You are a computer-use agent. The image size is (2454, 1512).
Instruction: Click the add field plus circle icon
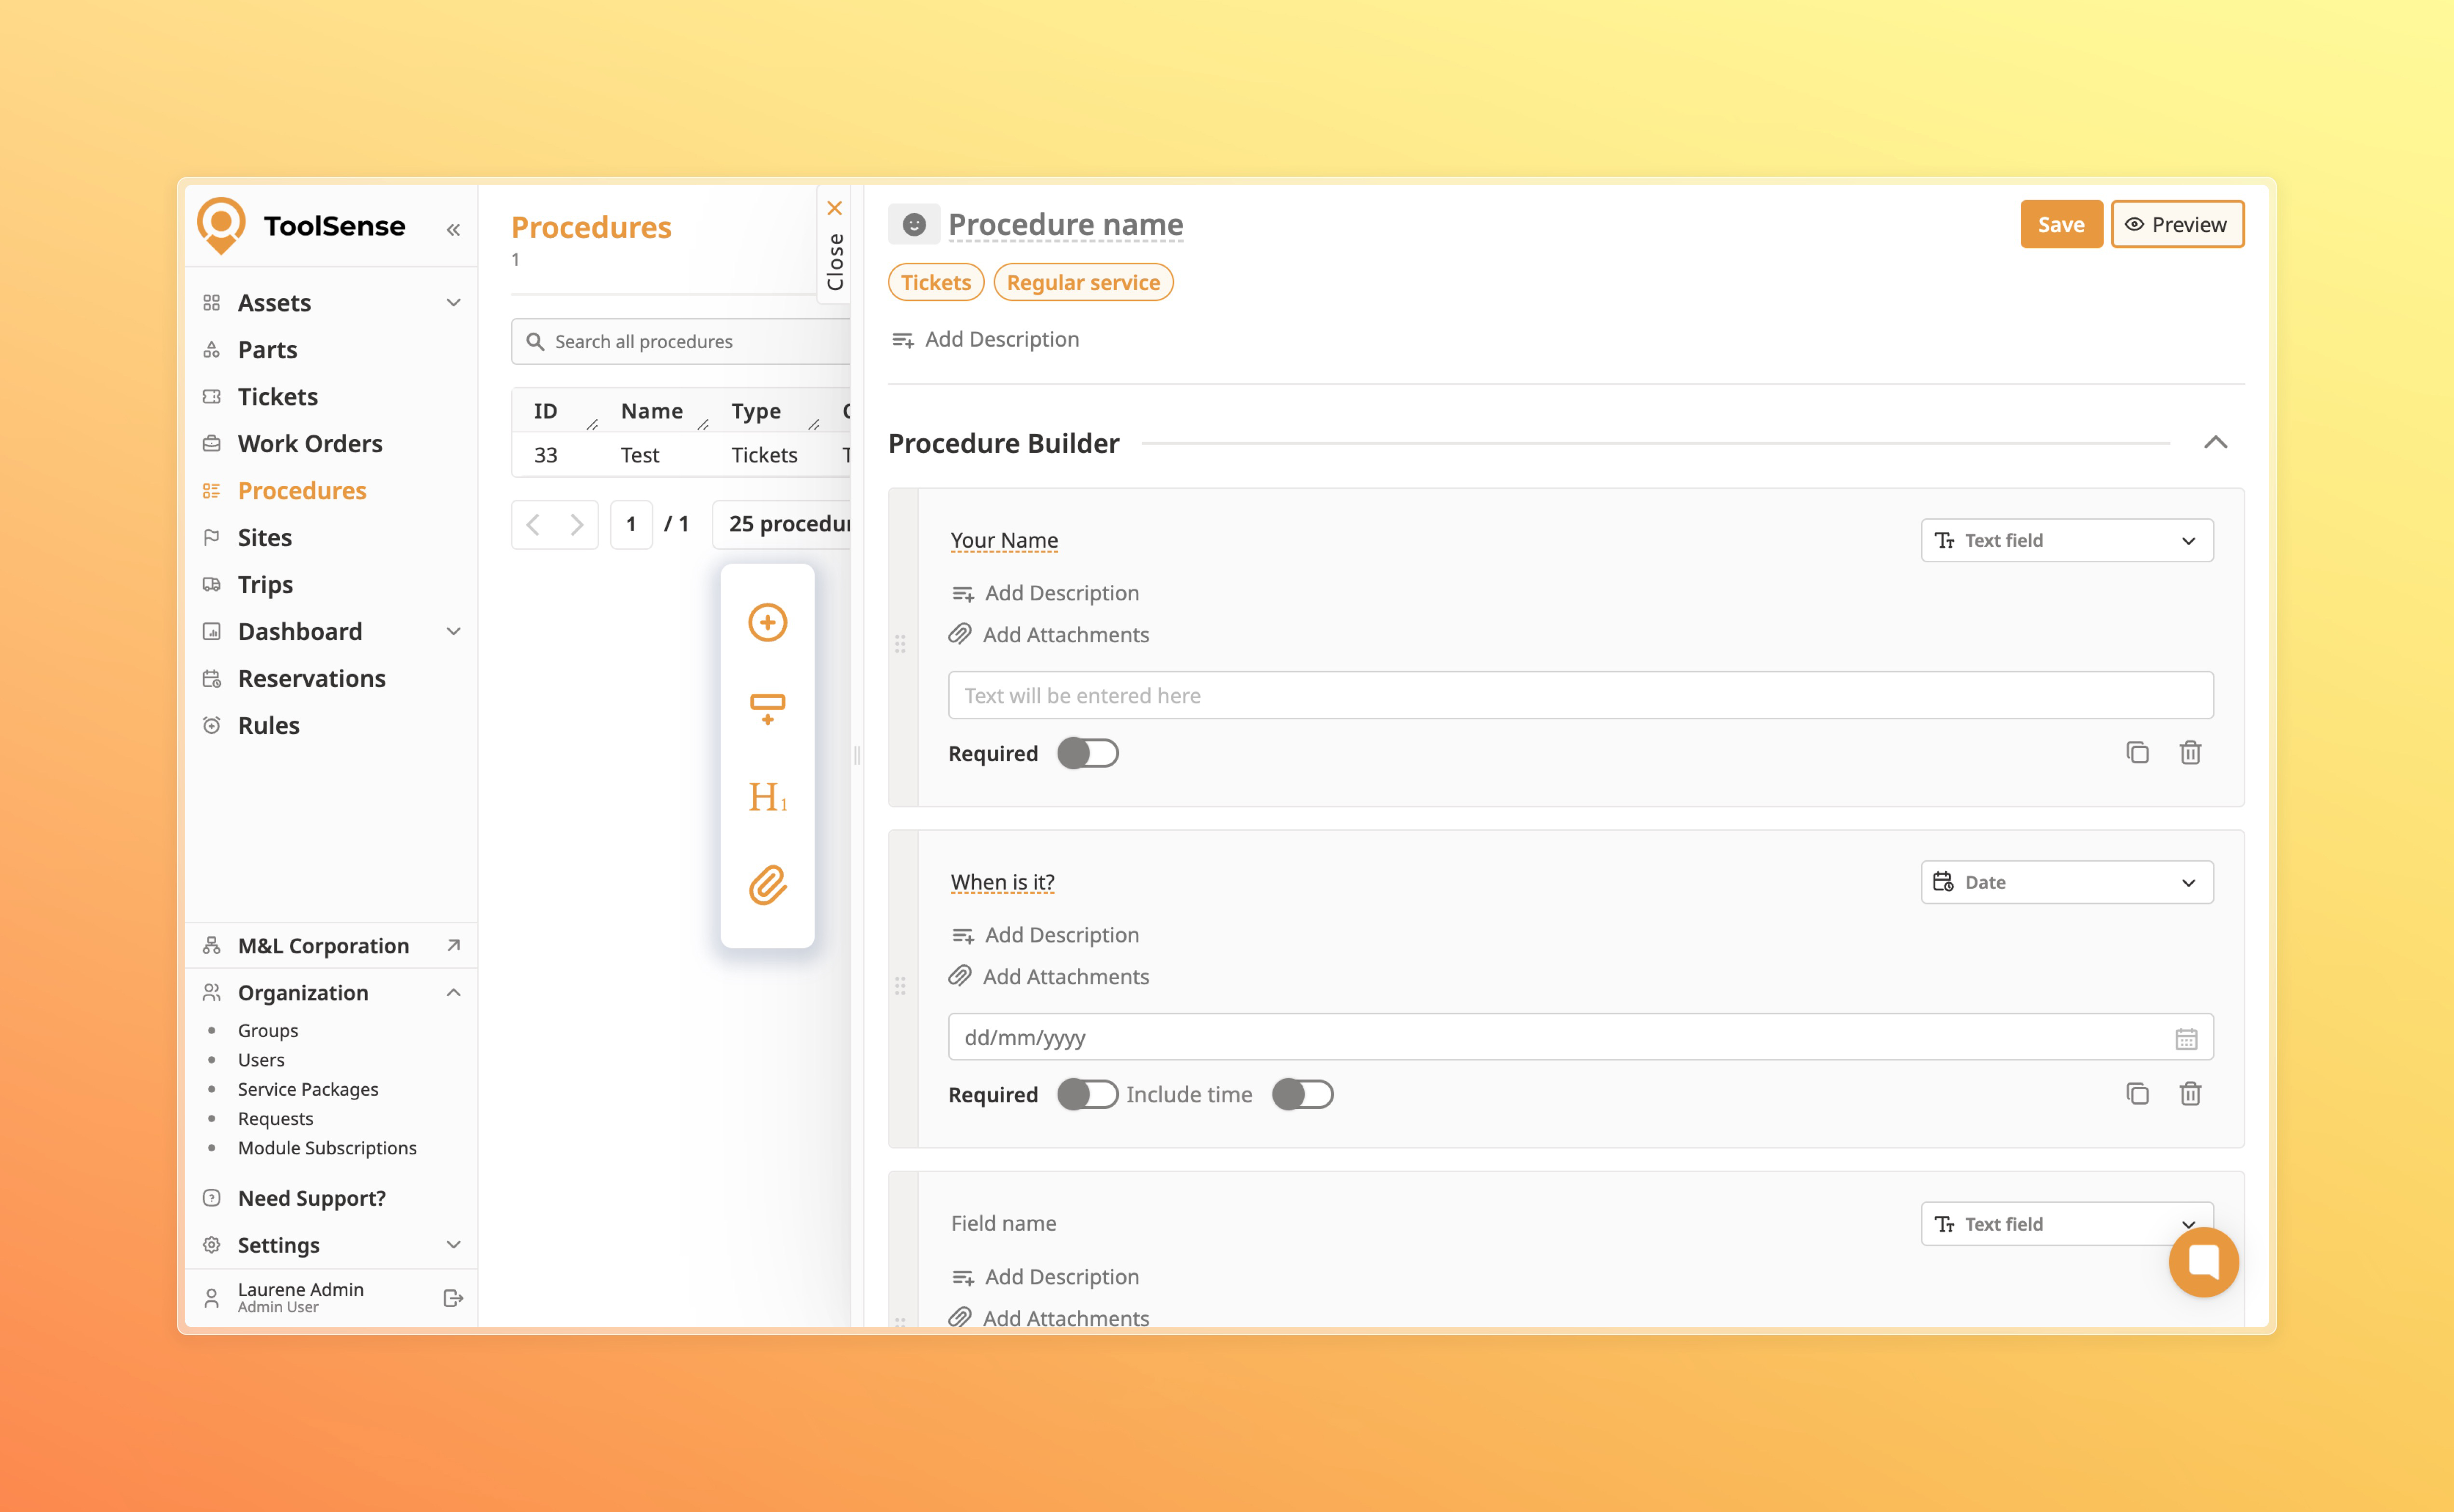point(767,623)
